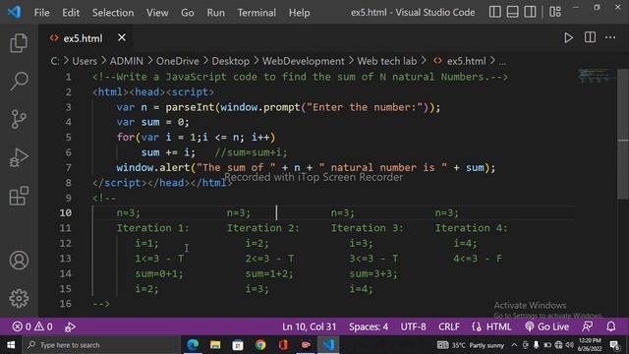The width and height of the screenshot is (629, 354).
Task: Open the File menu
Action: tap(41, 13)
